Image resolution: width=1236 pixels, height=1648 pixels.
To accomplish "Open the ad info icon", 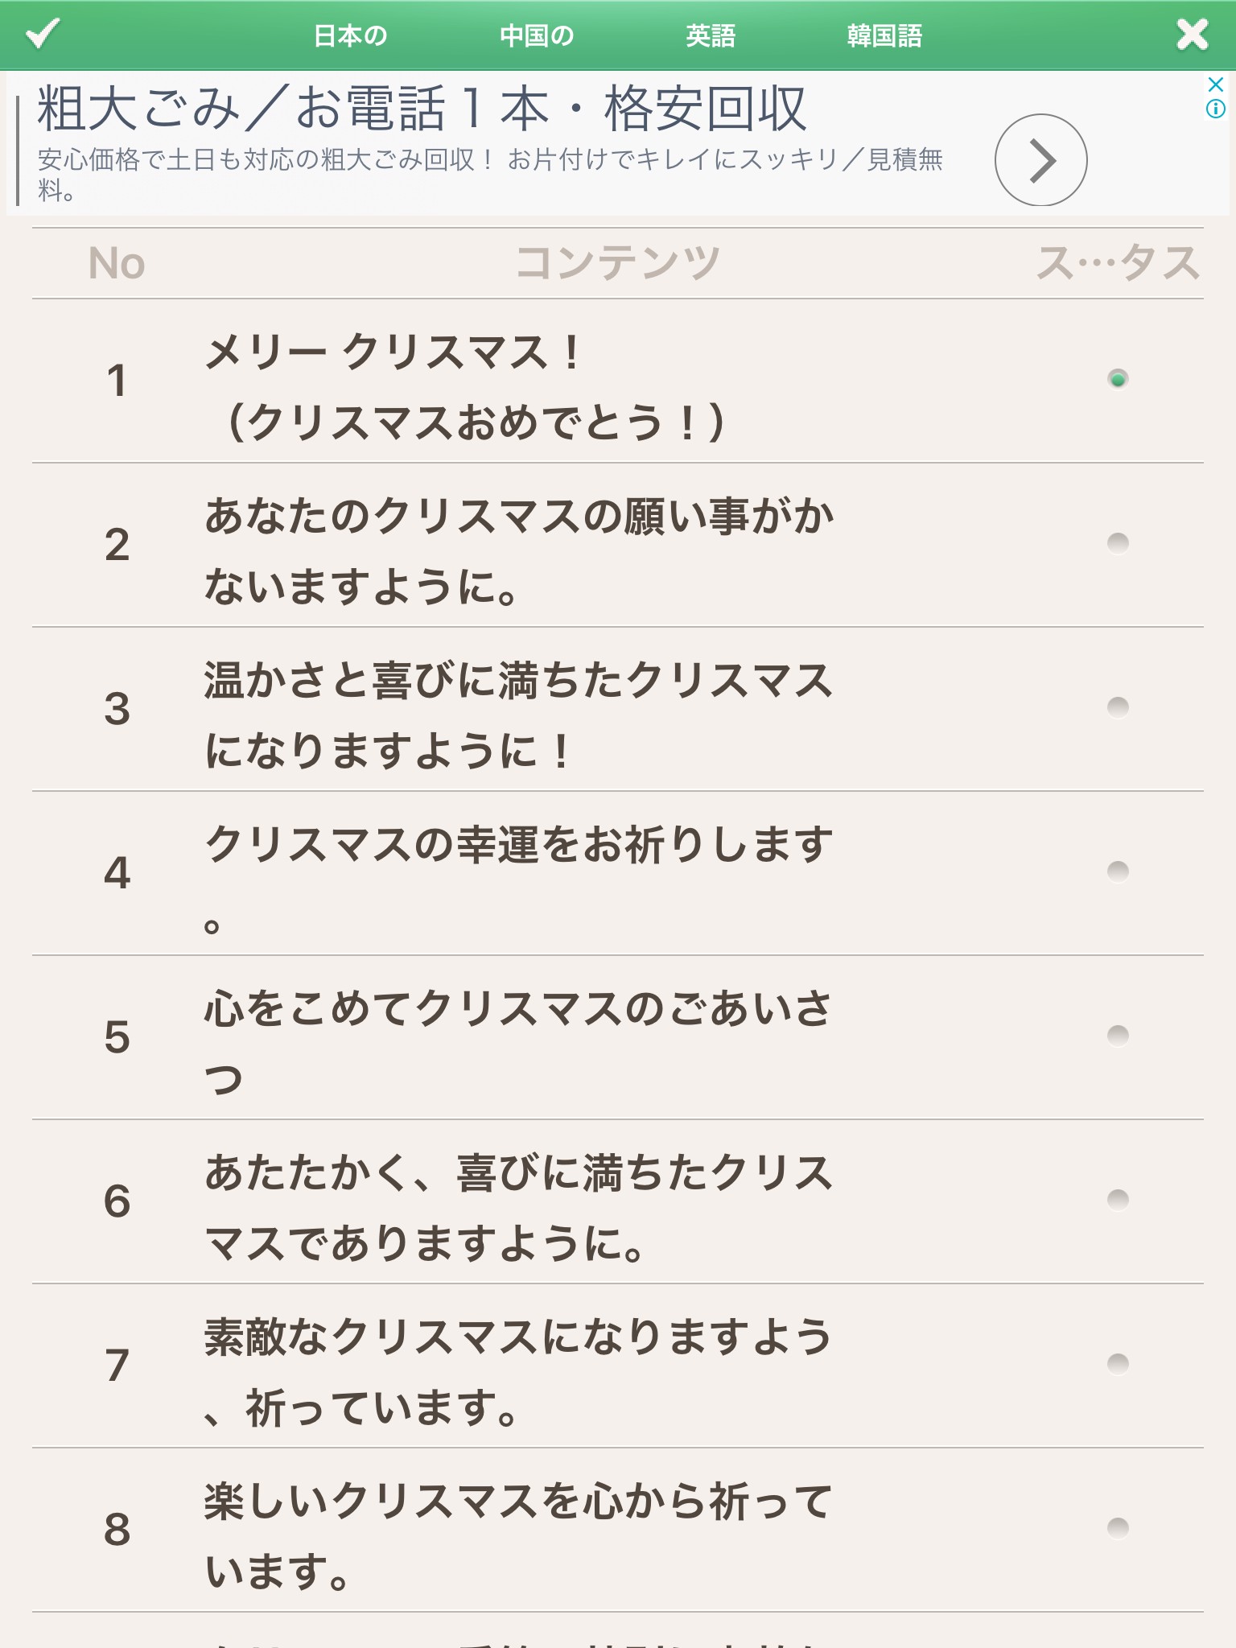I will pos(1216,109).
